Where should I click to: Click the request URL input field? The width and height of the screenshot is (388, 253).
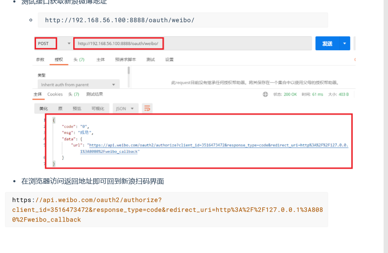(x=192, y=43)
